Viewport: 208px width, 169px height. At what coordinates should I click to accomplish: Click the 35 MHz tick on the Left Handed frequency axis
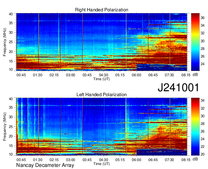coord(11,107)
